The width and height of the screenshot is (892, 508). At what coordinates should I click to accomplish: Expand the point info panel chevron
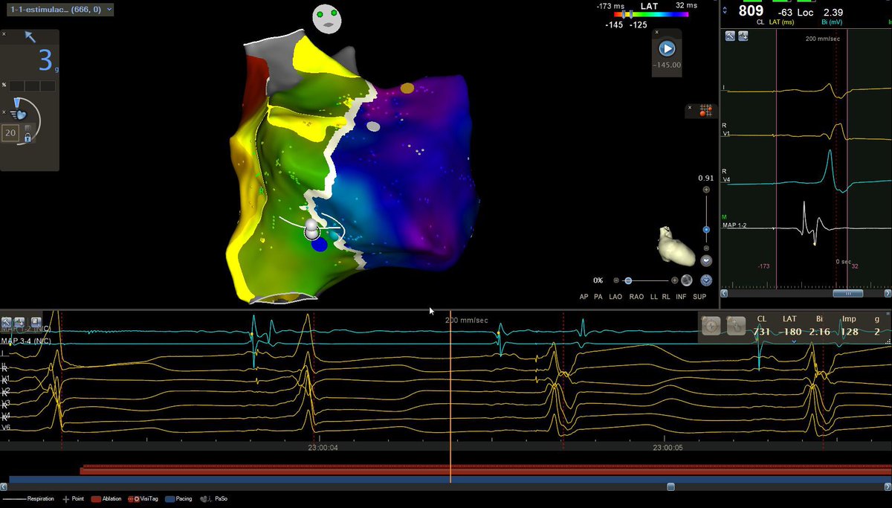(794, 341)
